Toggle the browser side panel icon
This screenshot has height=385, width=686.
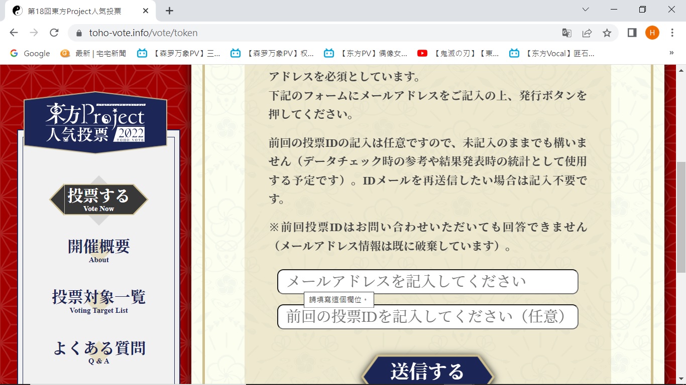632,33
